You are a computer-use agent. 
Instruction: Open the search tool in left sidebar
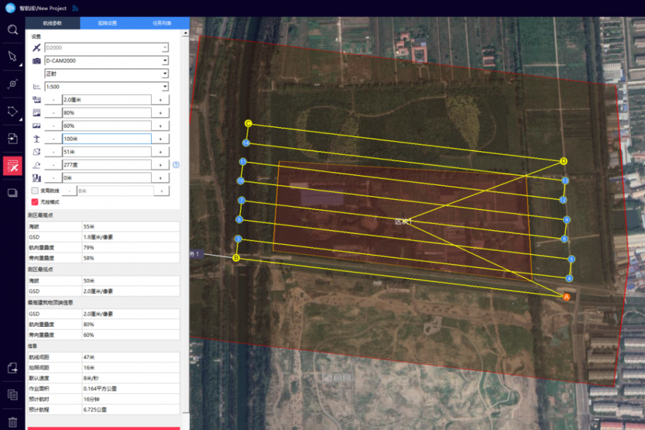coord(12,30)
